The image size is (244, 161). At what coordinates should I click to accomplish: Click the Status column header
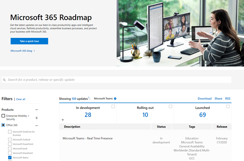(x=161, y=127)
